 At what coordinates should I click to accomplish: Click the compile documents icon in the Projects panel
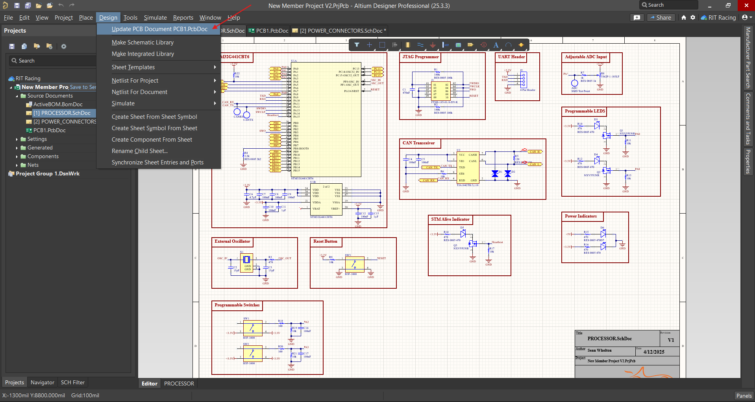(24, 46)
